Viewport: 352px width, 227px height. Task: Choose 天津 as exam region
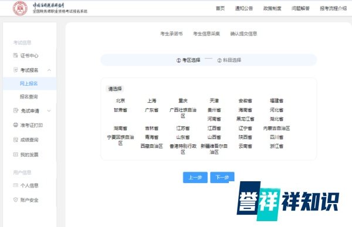tap(214, 100)
